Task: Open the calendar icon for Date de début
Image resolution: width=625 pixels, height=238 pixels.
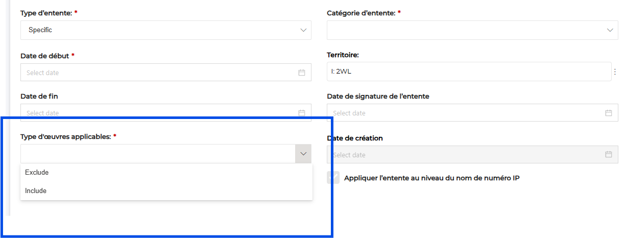Action: (302, 73)
